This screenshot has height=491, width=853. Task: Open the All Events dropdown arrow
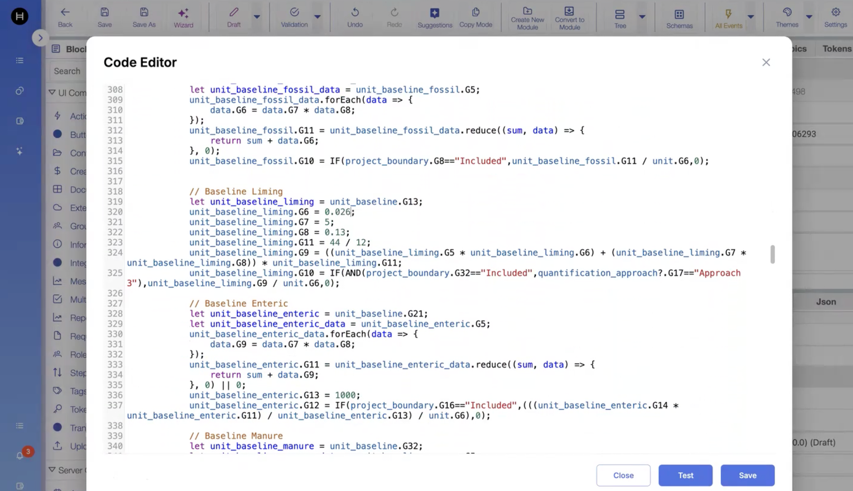click(751, 17)
